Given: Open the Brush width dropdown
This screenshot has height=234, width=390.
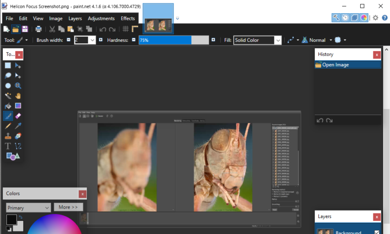Looking at the screenshot, I should click(92, 40).
